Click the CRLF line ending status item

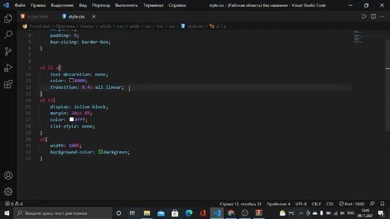pyautogui.click(x=316, y=204)
